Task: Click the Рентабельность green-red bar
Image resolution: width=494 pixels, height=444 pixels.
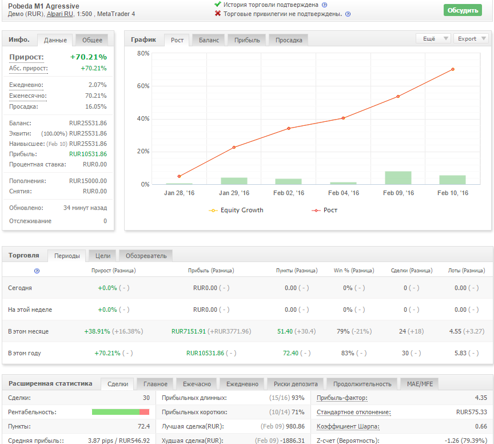Action: 120,412
